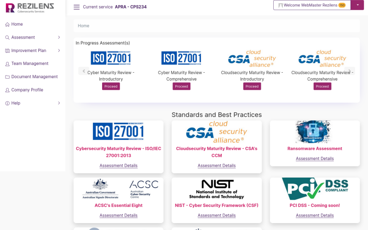Open Assessment Details for ACSC's Essential Eight
The image size is (368, 230).
click(118, 215)
